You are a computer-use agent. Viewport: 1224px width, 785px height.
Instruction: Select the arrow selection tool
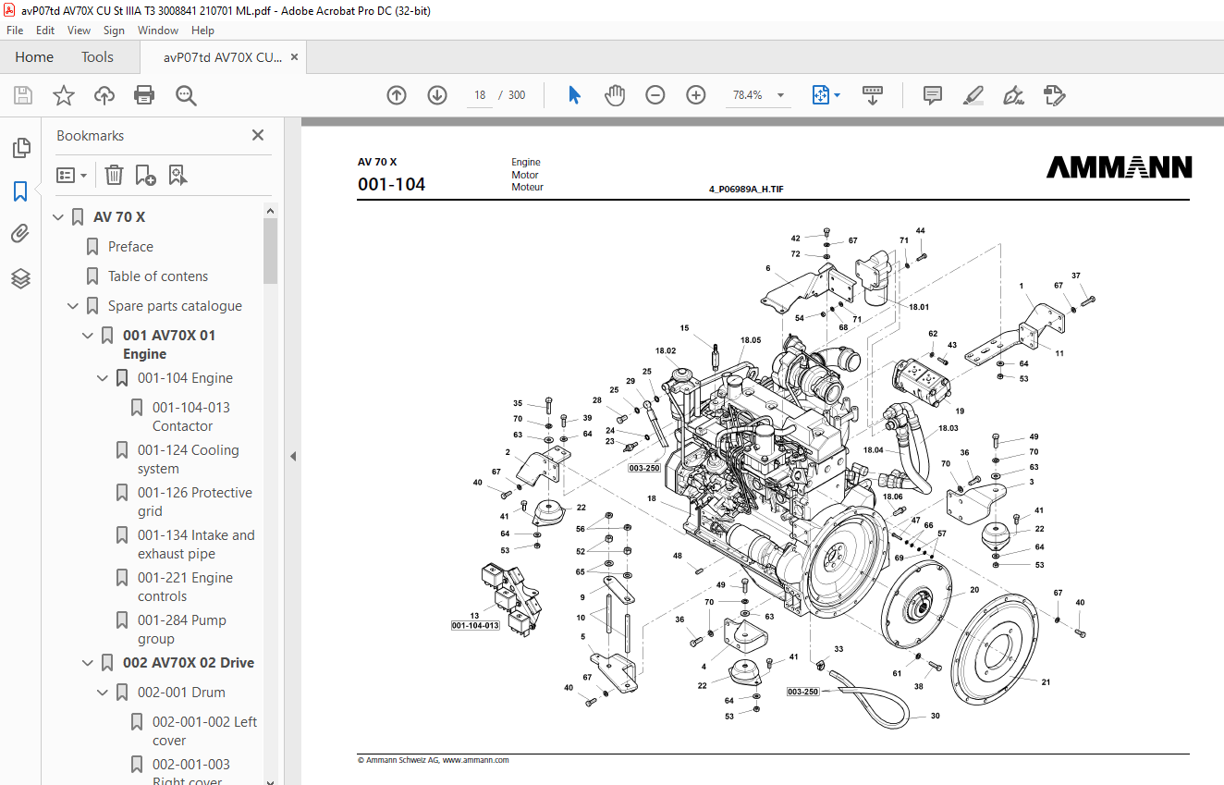click(x=574, y=95)
